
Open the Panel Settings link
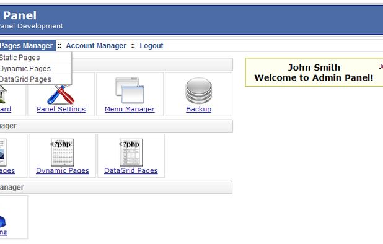point(61,109)
